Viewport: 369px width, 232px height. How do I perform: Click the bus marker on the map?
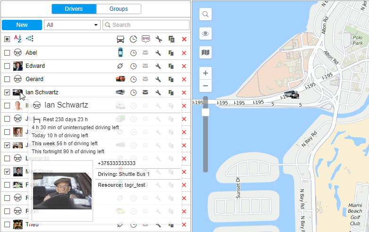coord(292,94)
